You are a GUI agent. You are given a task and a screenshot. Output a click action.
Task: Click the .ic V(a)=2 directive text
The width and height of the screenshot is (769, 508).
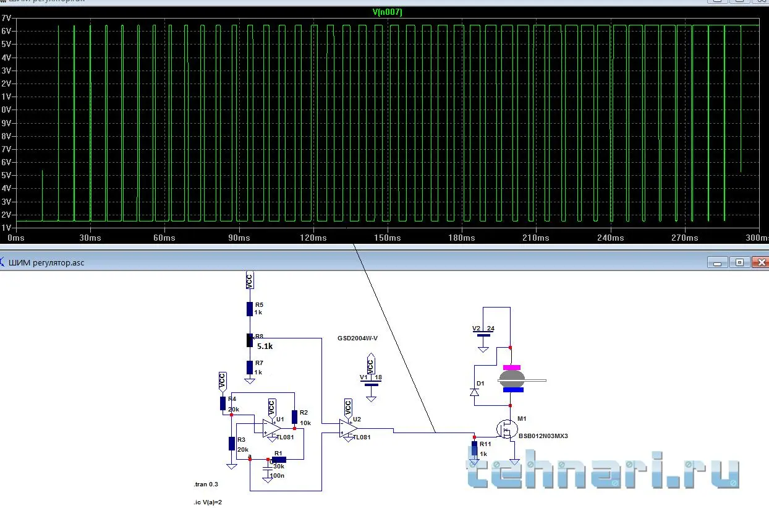[208, 502]
